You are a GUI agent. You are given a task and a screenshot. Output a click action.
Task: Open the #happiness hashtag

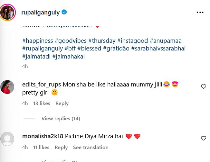tap(37, 41)
